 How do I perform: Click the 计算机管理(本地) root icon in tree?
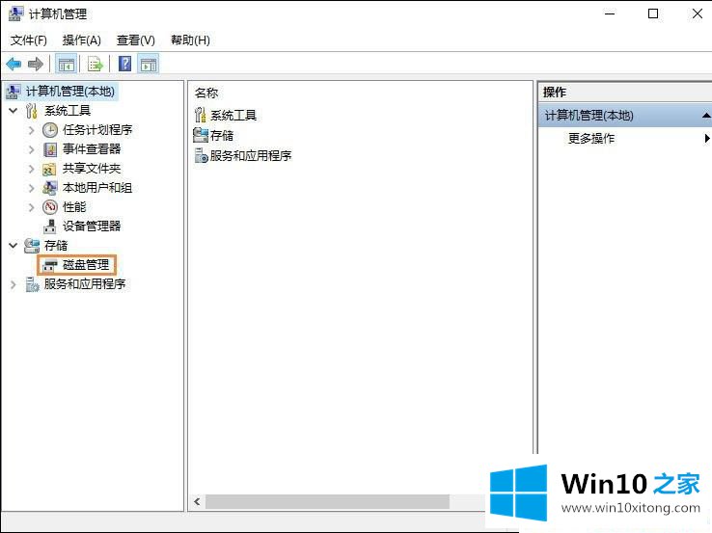[x=14, y=92]
